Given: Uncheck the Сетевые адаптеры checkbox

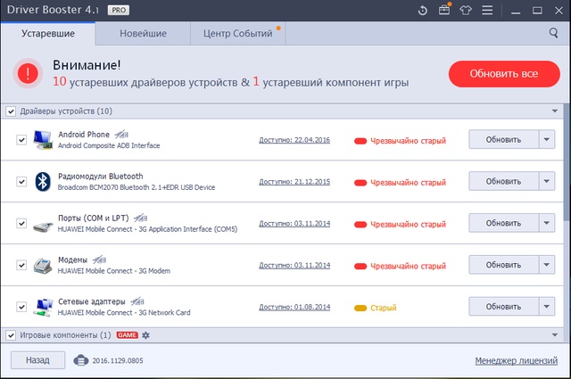Looking at the screenshot, I should tap(21, 307).
